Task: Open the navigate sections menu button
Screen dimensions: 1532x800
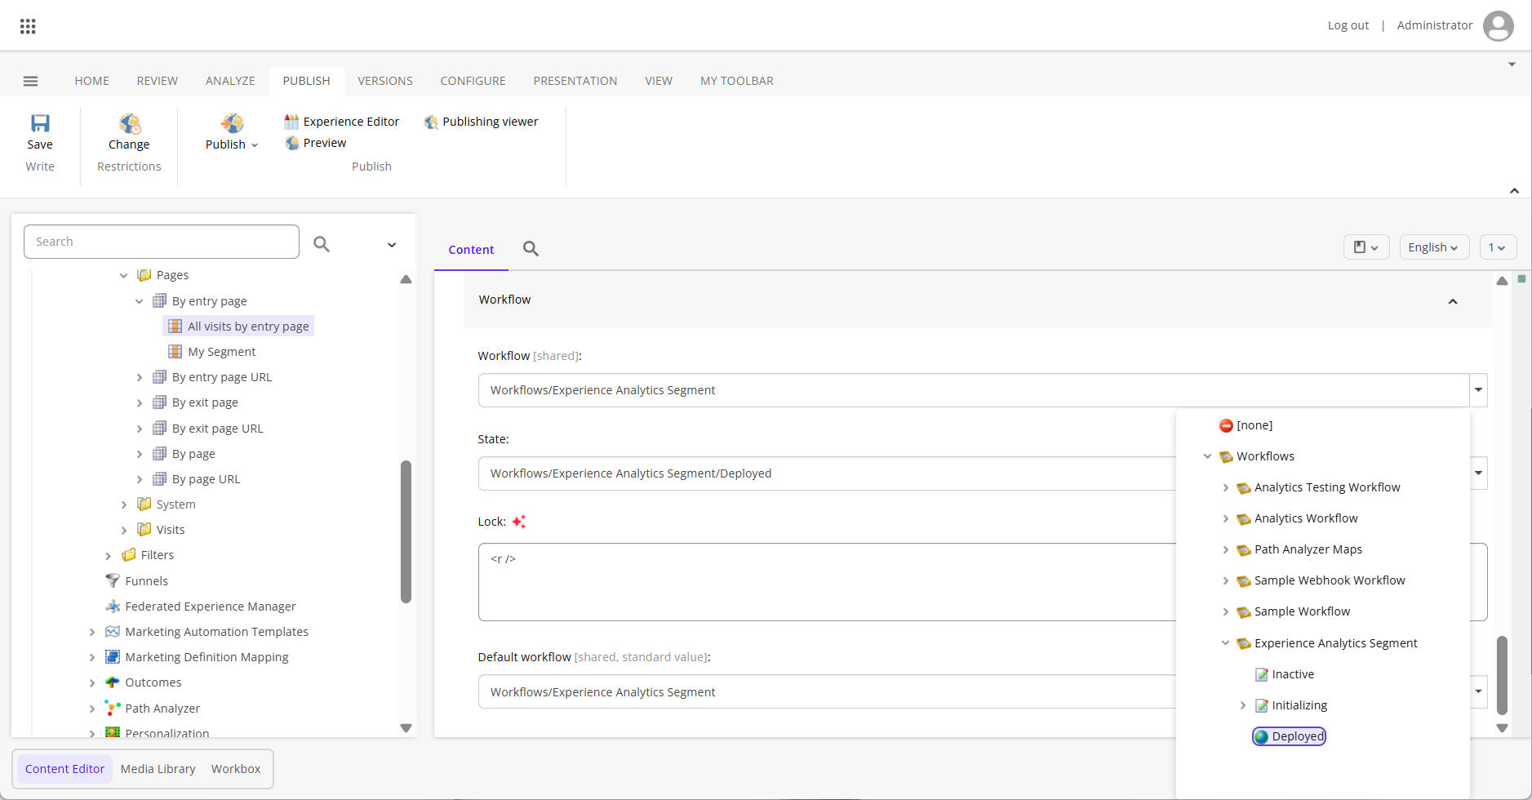Action: [x=1366, y=247]
